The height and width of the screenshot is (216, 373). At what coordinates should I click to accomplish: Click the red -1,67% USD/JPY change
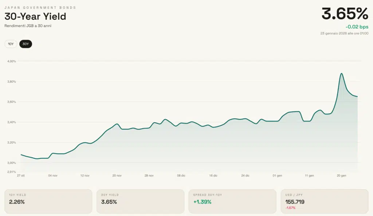pos(290,208)
